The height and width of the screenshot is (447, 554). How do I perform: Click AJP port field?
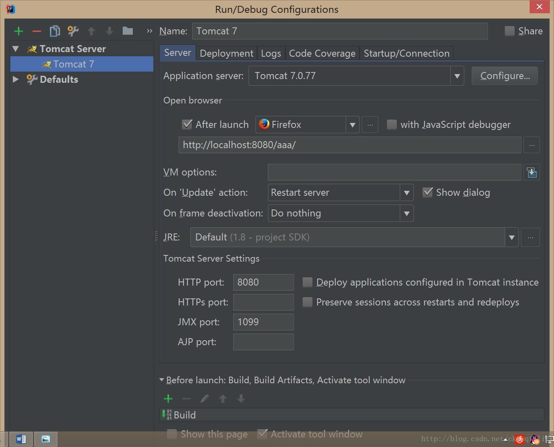263,342
